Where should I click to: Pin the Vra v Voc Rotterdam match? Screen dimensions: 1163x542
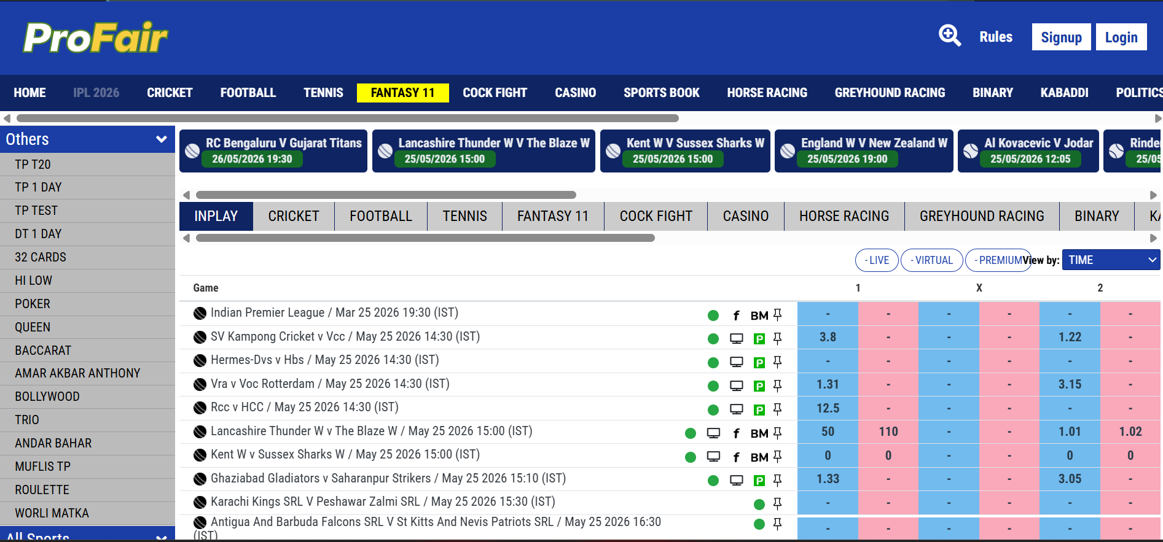tap(777, 385)
